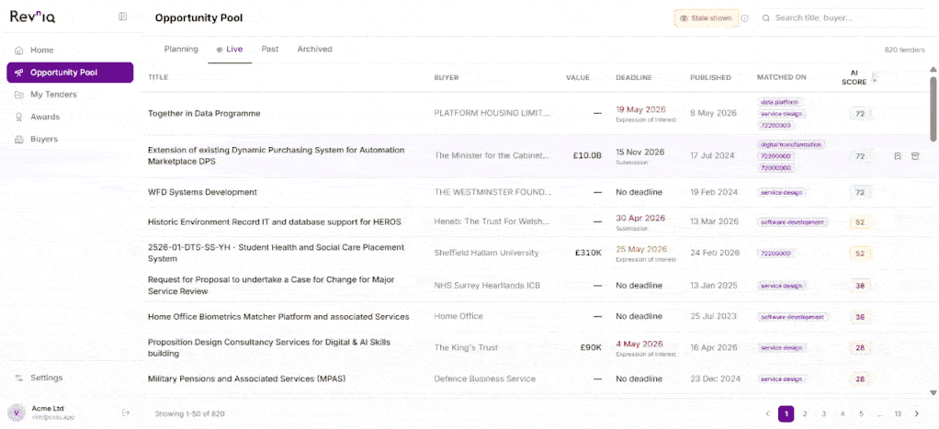The height and width of the screenshot is (429, 939).
Task: Click the scrollbar up arrow
Action: (933, 70)
